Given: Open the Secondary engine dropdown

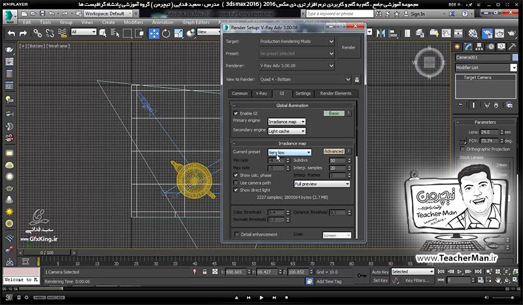Looking at the screenshot, I should pos(286,131).
